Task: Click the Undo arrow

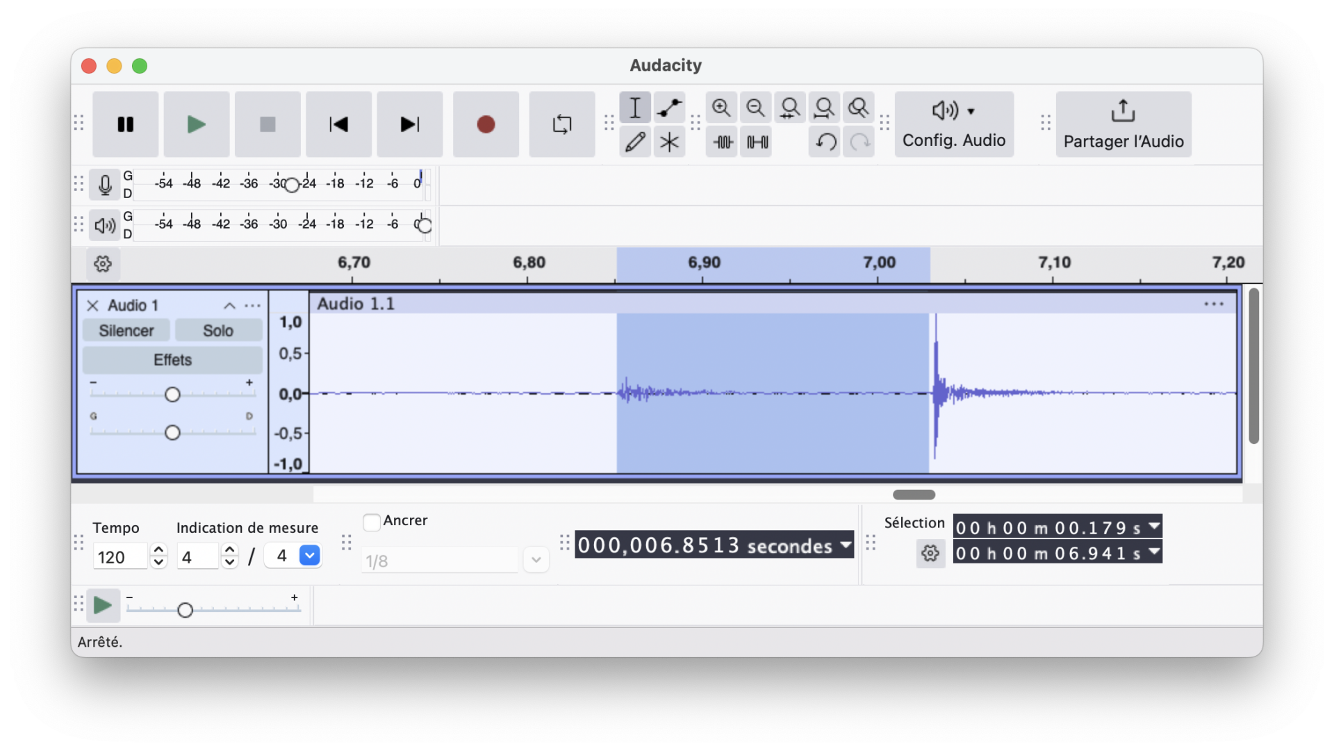Action: [x=825, y=142]
